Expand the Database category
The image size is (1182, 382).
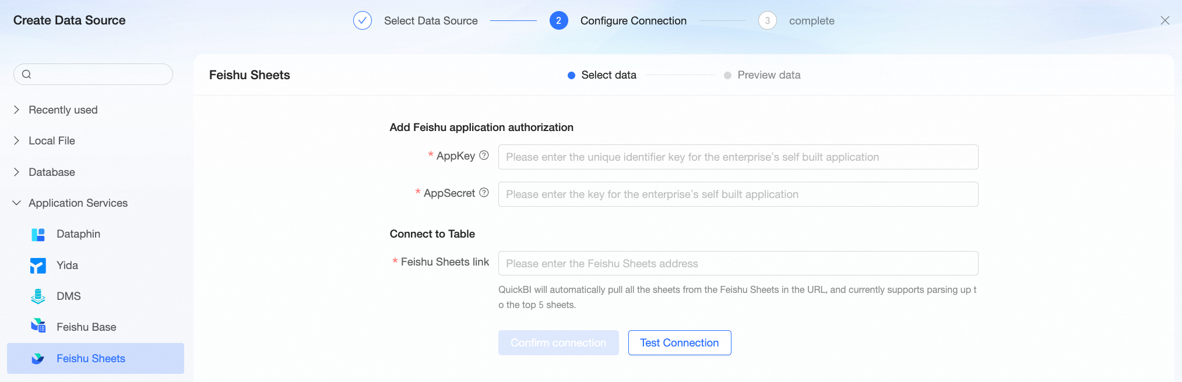point(16,172)
